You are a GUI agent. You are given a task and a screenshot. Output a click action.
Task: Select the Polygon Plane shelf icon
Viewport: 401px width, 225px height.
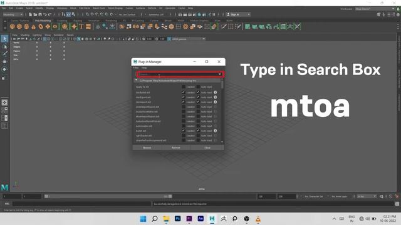(x=48, y=26)
